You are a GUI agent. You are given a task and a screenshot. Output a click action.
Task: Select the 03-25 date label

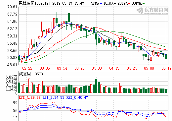79,68
